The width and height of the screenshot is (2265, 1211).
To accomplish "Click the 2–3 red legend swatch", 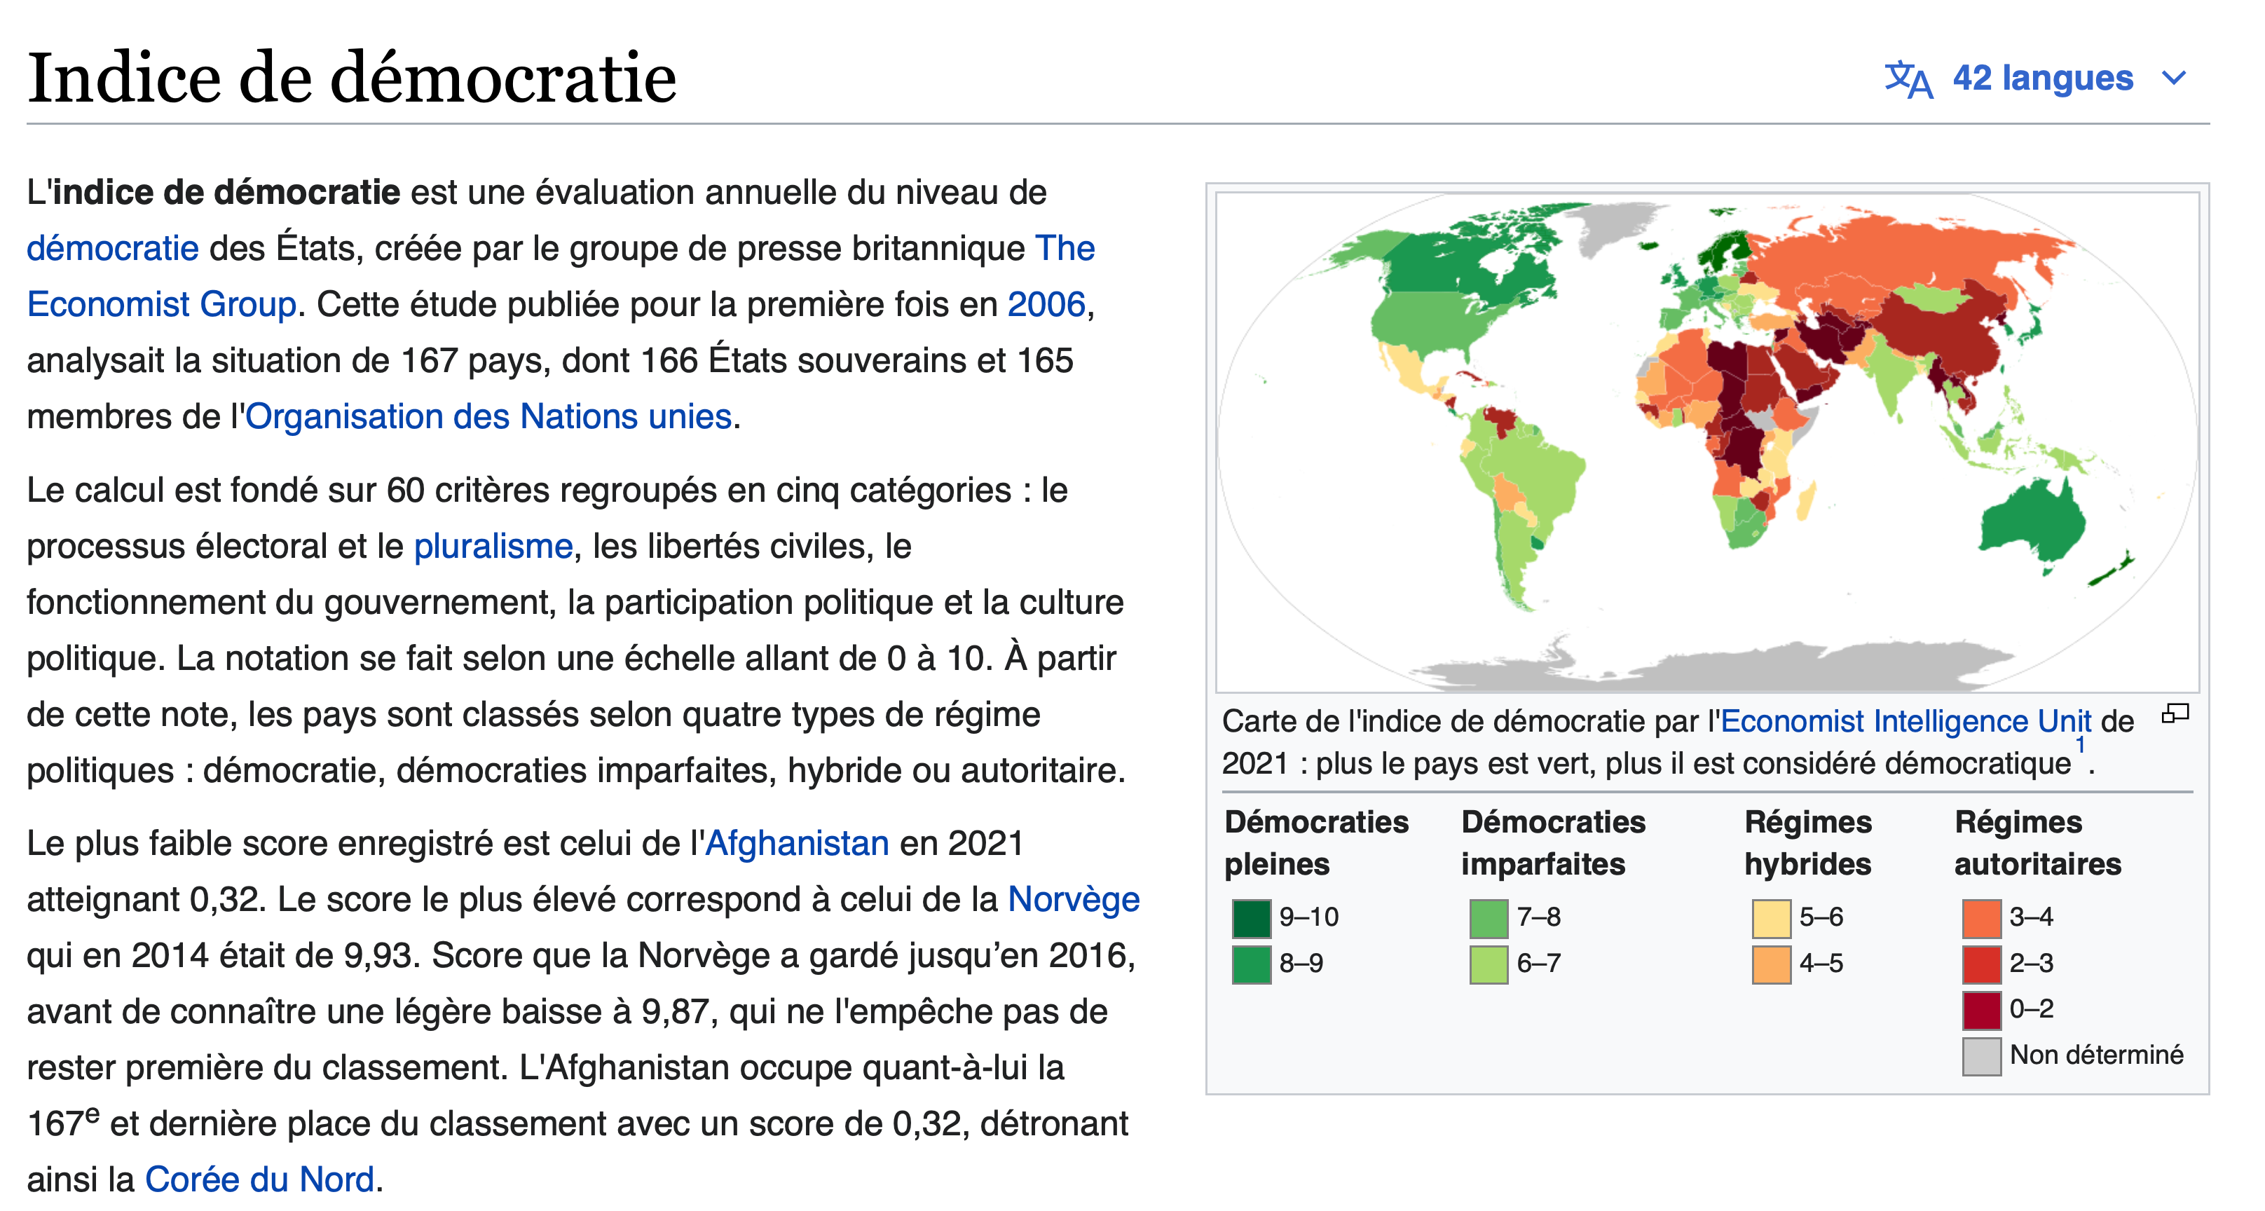I will pos(1981,964).
